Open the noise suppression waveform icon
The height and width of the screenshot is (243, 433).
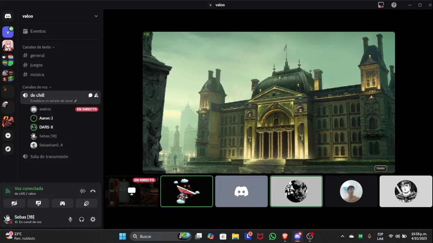click(x=83, y=191)
